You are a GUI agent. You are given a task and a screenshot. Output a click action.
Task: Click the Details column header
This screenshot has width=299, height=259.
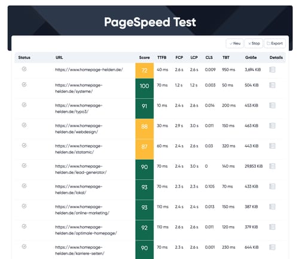[276, 58]
